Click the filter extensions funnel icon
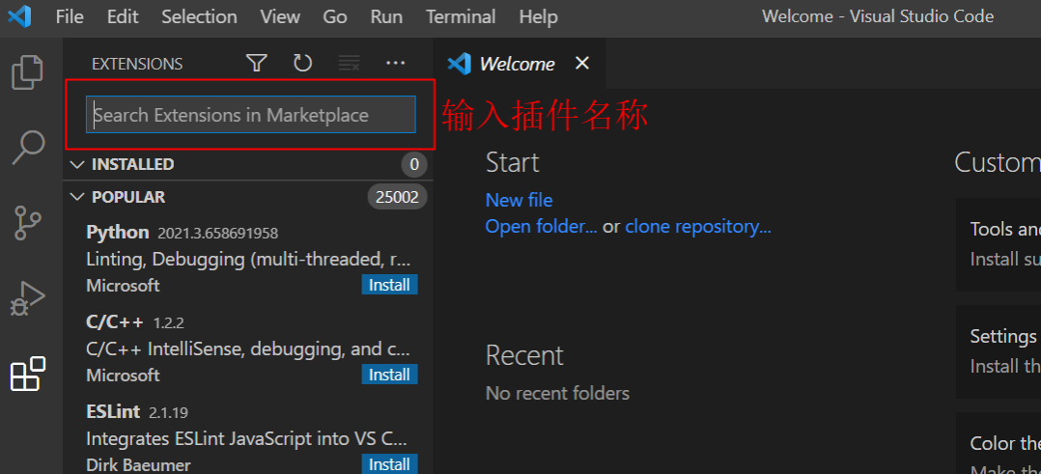The width and height of the screenshot is (1041, 474). [256, 63]
